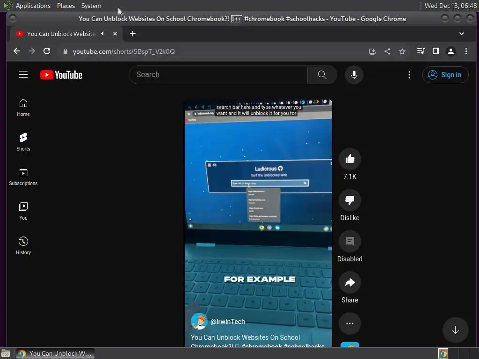Open Chrome profile avatar

pyautogui.click(x=450, y=51)
